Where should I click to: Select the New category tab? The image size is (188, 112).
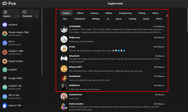pyautogui.click(x=65, y=19)
